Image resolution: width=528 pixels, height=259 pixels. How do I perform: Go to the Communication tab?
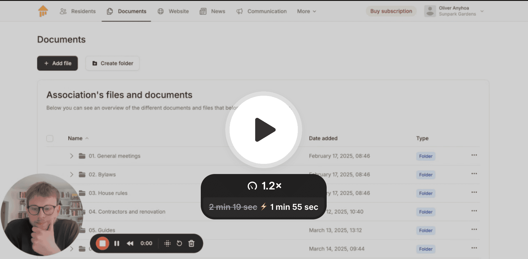[x=261, y=11]
